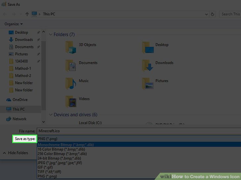This screenshot has width=241, height=180.
Task: Select This PC in the navigation pane
Action: click(19, 109)
